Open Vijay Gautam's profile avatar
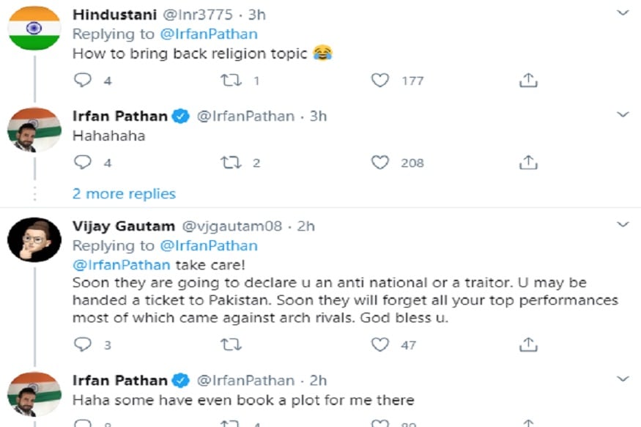The width and height of the screenshot is (641, 427). click(x=34, y=240)
